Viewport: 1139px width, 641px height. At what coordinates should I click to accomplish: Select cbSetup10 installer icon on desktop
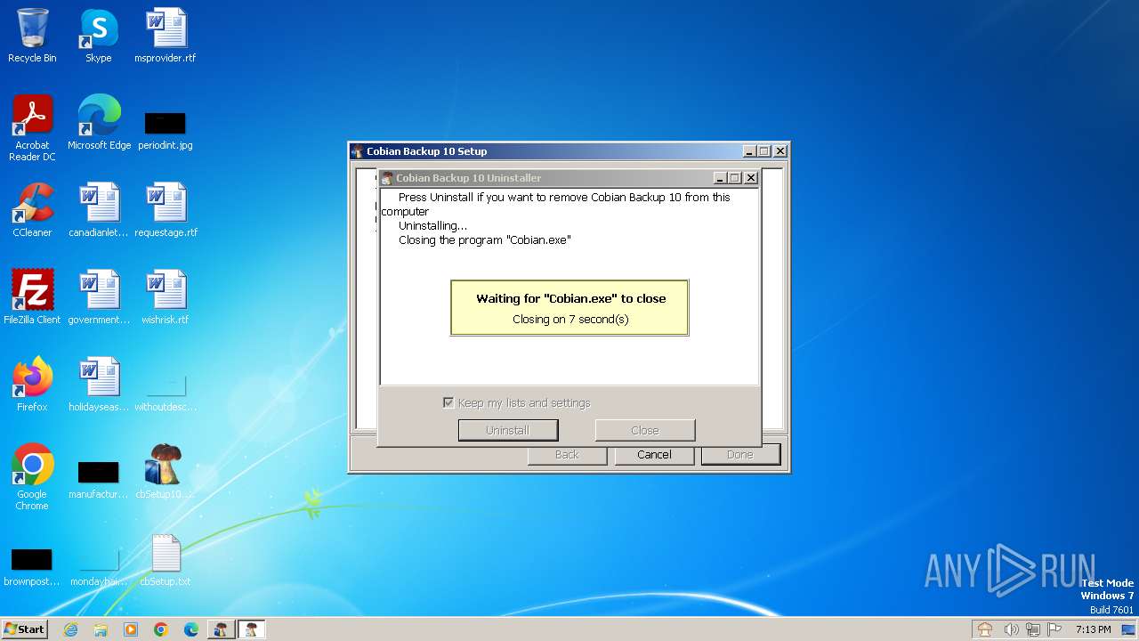pos(166,472)
